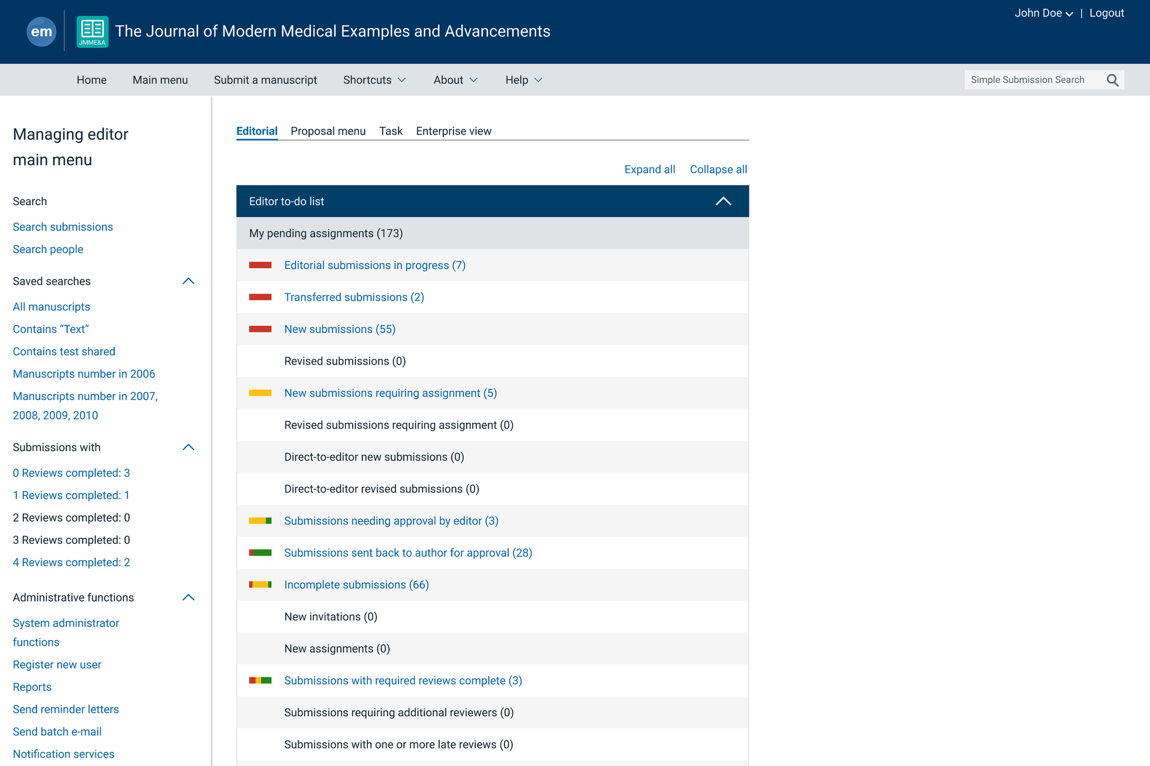This screenshot has height=766, width=1150.
Task: Collapse the Administrative functions section
Action: (188, 598)
